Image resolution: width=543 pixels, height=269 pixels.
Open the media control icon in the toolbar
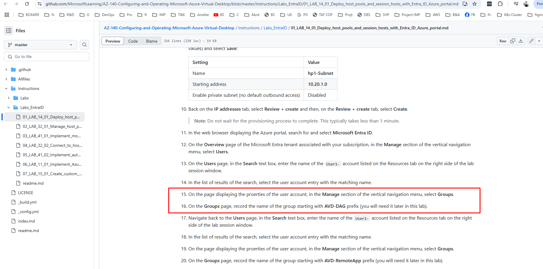pyautogui.click(x=516, y=4)
